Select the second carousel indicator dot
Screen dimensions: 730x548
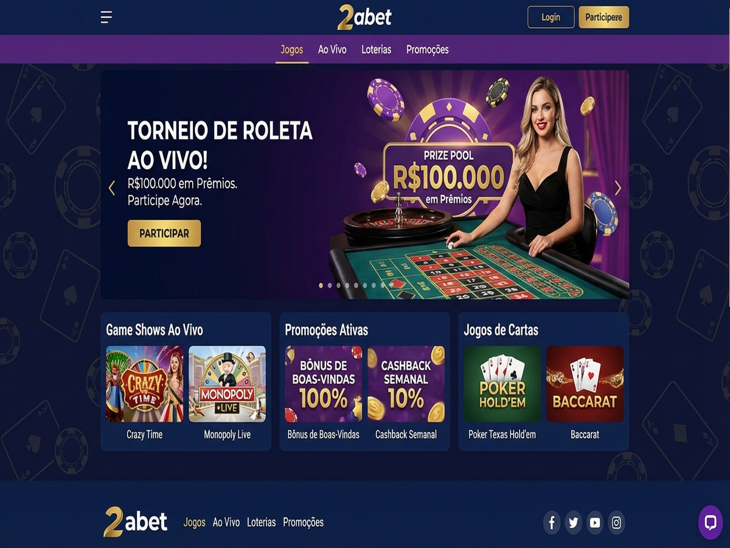click(330, 285)
